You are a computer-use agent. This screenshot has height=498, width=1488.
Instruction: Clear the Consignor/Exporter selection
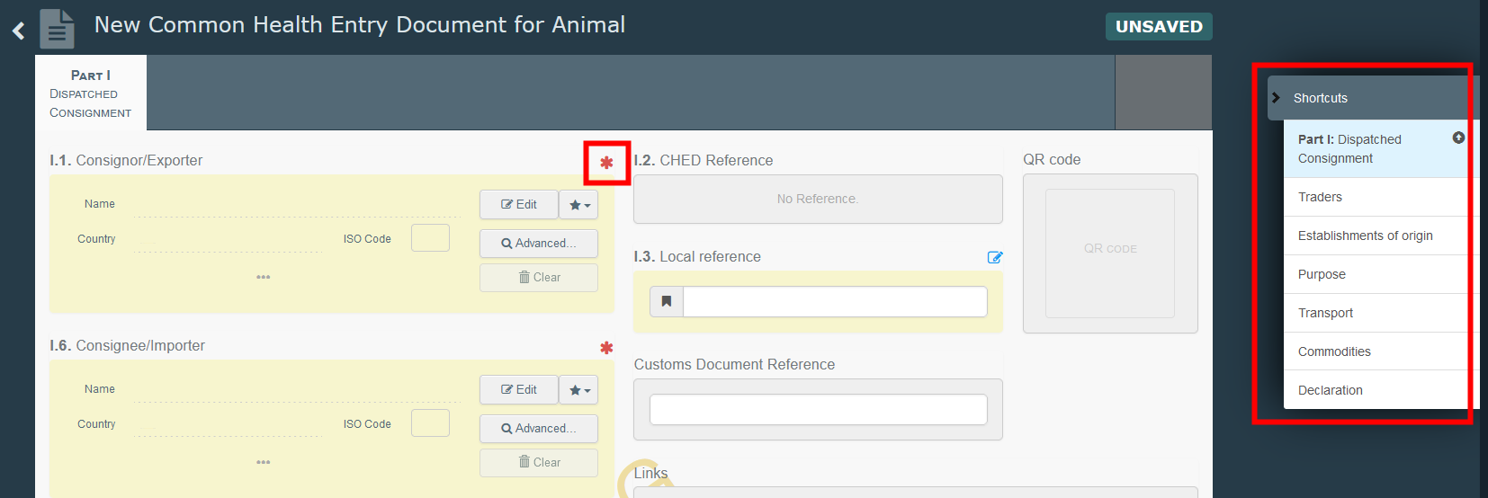coord(539,278)
